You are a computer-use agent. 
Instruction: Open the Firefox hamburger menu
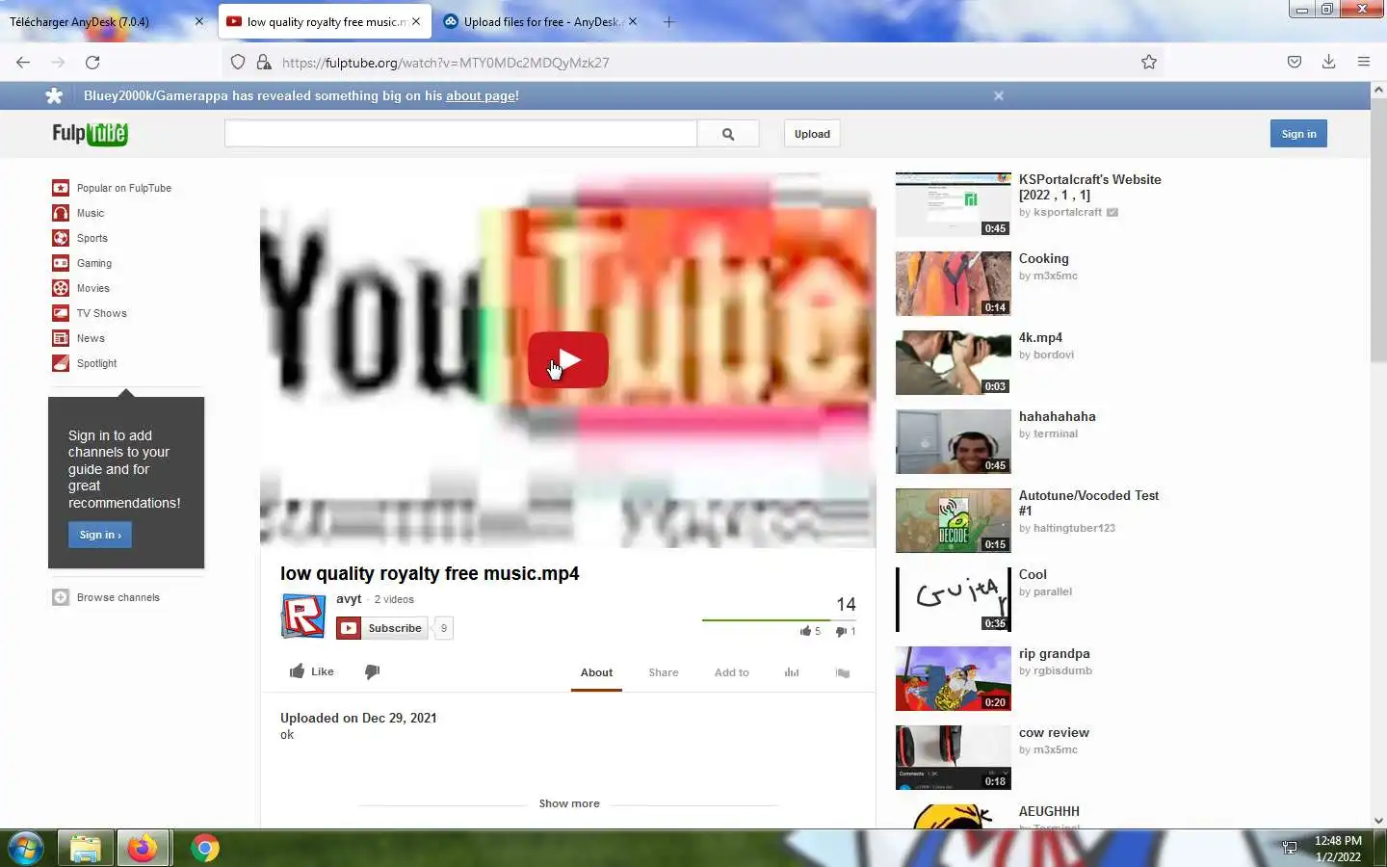(x=1364, y=62)
